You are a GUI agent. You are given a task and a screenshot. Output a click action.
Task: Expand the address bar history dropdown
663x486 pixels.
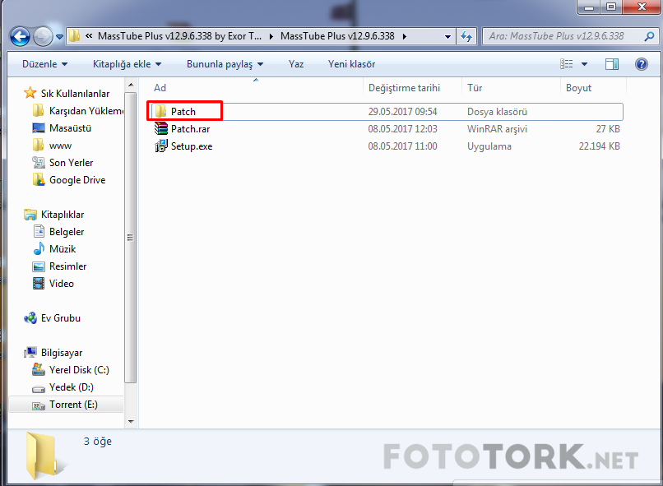[x=447, y=37]
